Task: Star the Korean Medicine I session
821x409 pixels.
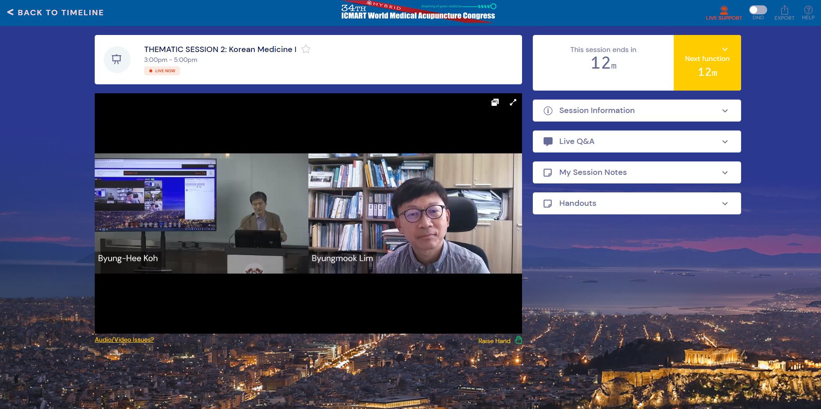Action: [306, 49]
